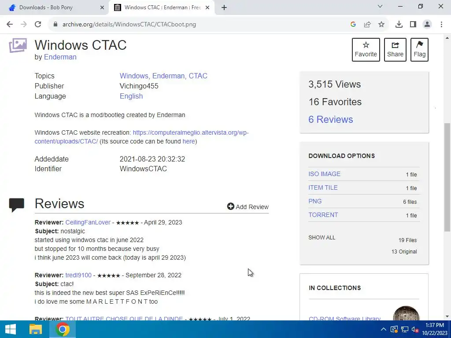Toggle the side panel icon

[413, 24]
